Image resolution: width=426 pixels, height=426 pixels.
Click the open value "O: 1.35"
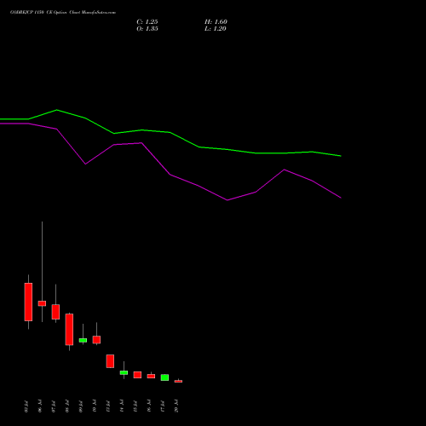click(147, 29)
